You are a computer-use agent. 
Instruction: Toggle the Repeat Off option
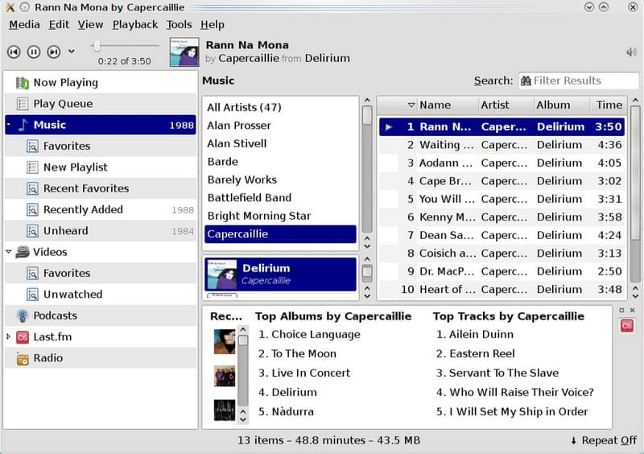point(603,440)
